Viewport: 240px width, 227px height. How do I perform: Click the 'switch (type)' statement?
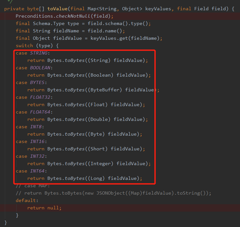pos(37,46)
